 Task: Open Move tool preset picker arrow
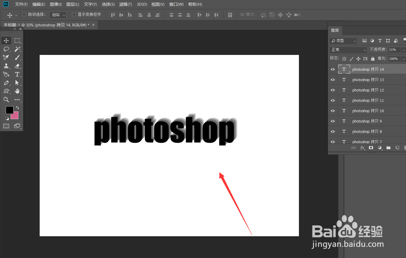pyautogui.click(x=16, y=15)
